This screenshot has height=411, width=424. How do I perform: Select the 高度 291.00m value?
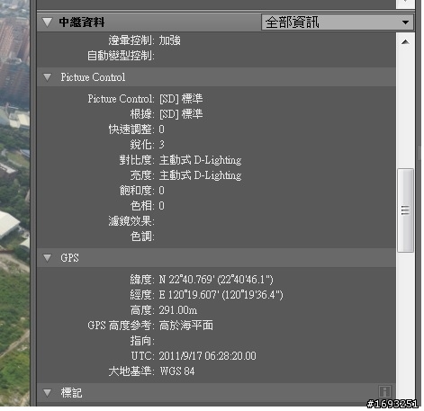click(178, 310)
